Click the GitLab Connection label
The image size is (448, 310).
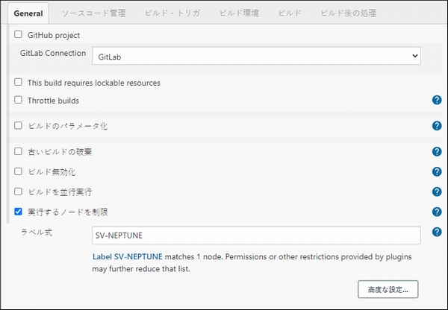[x=53, y=53]
